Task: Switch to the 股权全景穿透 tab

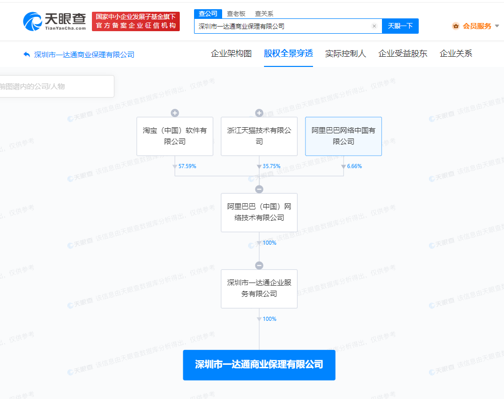Action: (289, 53)
